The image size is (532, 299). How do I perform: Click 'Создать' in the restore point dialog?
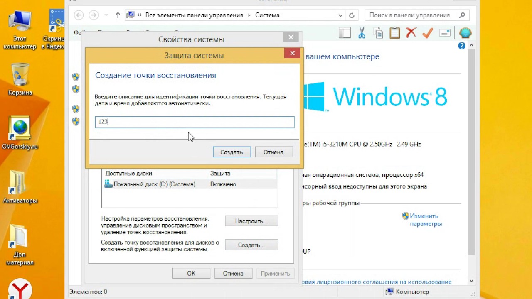[x=232, y=152]
